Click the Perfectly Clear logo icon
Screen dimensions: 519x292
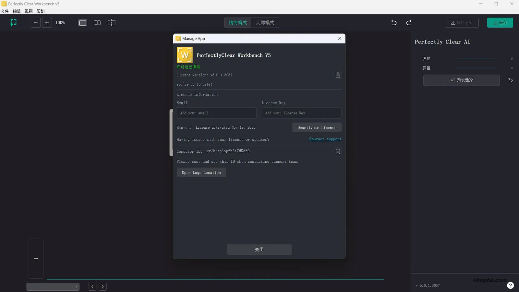coord(13,23)
